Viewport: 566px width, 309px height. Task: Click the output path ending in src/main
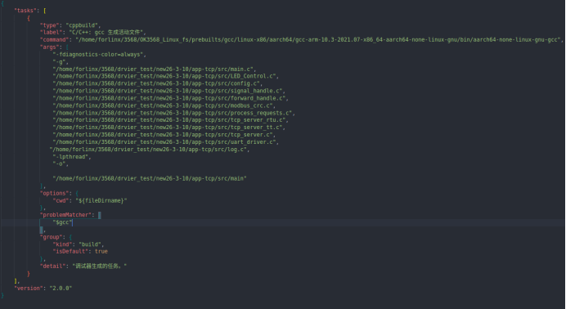click(x=150, y=178)
